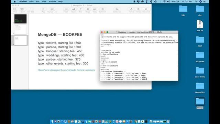This screenshot has width=220, height=124.
Task: Open the Edit menu
Action: (x=37, y=1)
